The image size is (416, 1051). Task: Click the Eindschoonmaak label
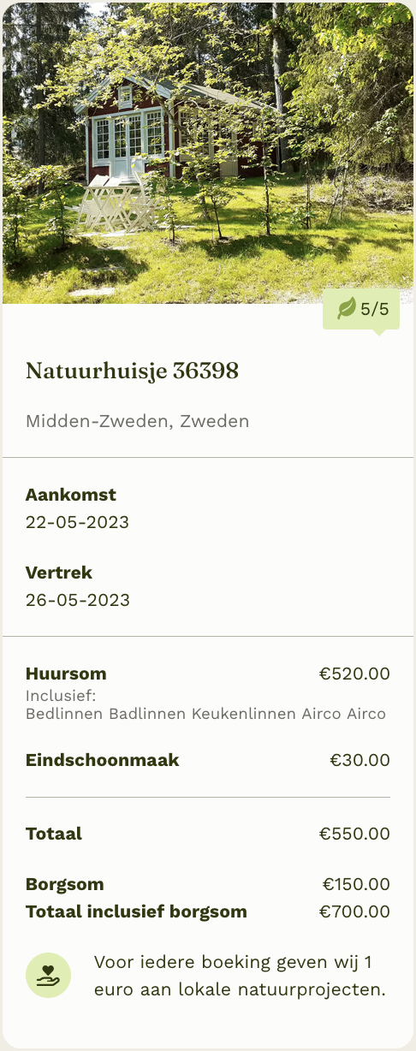(x=103, y=760)
